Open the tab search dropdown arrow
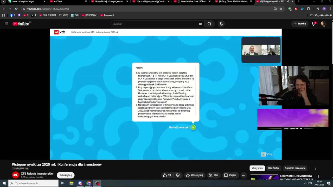The width and height of the screenshot is (333, 187). tap(3, 2)
